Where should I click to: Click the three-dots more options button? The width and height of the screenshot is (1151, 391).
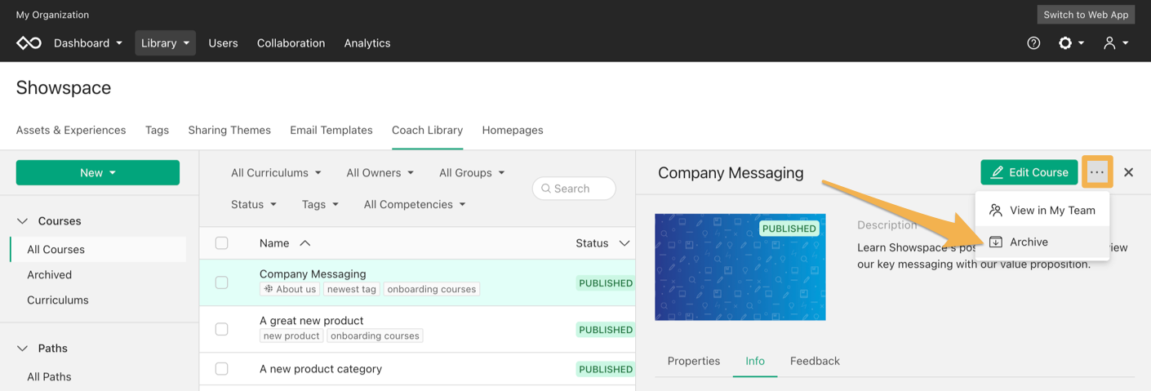tap(1097, 172)
